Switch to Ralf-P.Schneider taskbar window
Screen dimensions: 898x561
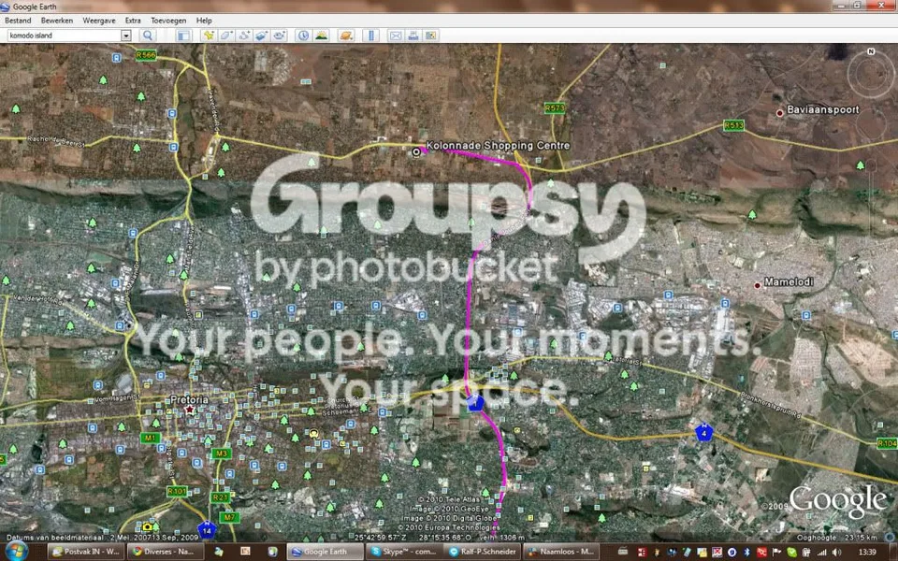tap(482, 552)
